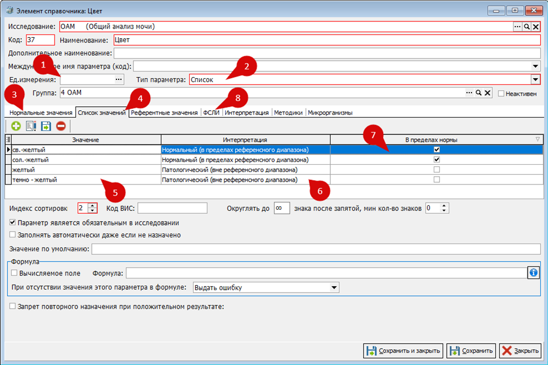This screenshot has height=365, width=548.
Task: Click the Значение по умолчанию input field
Action: coord(316,249)
